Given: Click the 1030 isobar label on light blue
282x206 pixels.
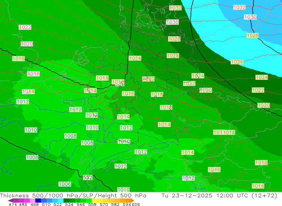Looking at the screenshot, I should click(250, 17).
